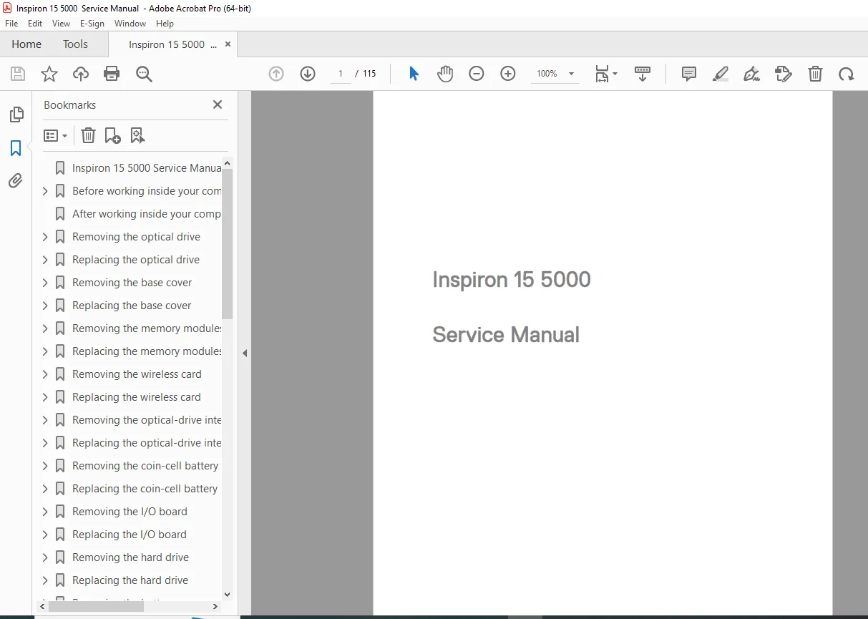Find current bookmark icon

coord(137,135)
